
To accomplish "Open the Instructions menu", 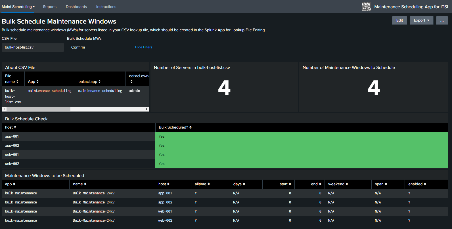I will [106, 7].
